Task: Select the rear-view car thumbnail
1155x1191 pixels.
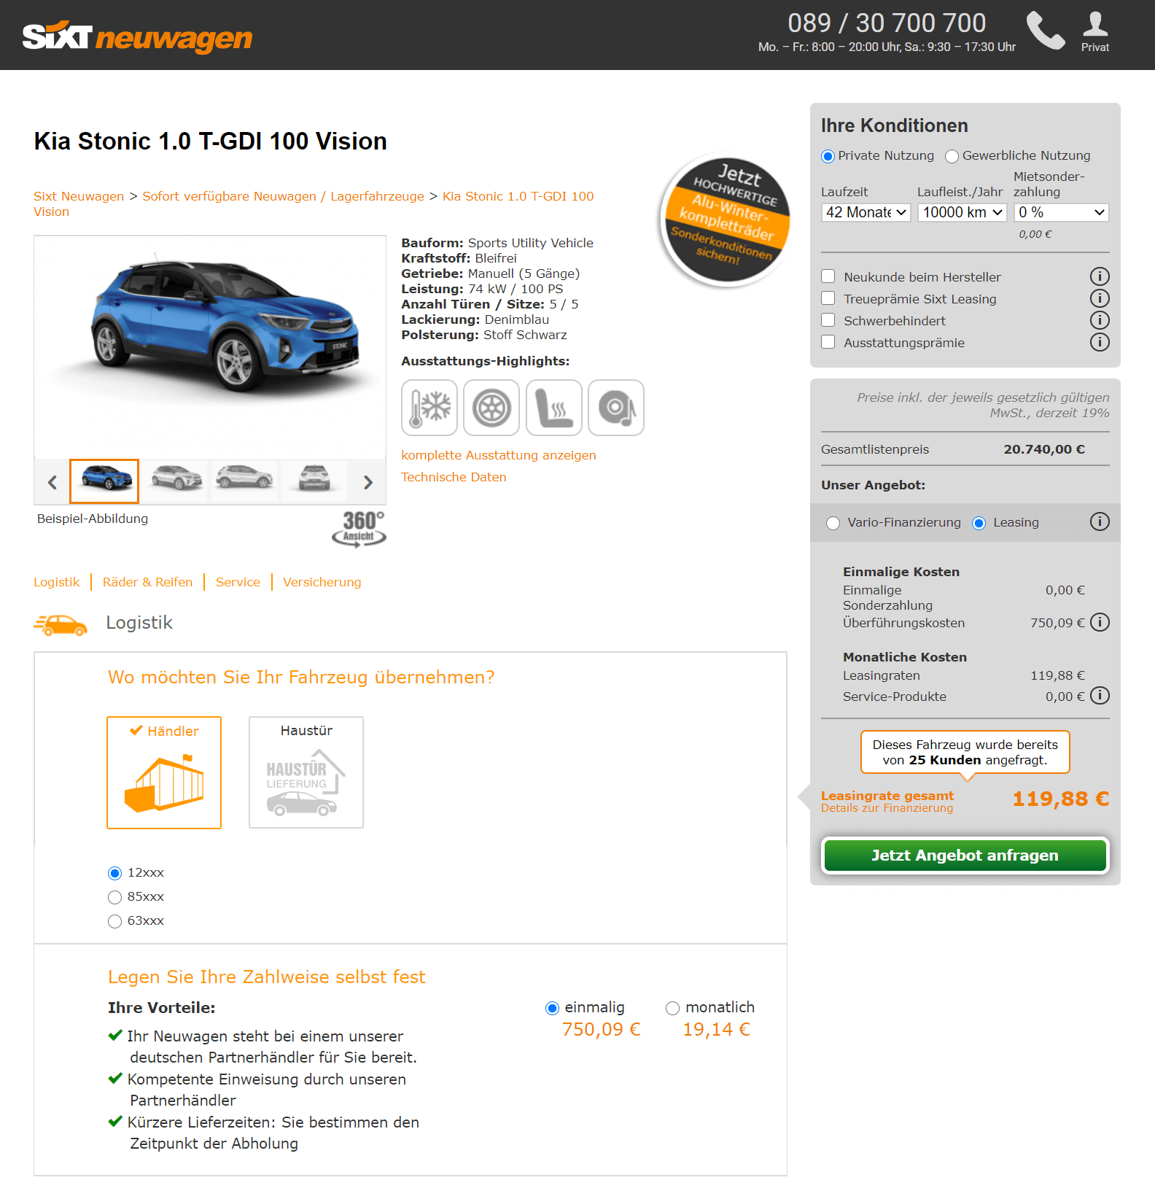Action: tap(314, 481)
